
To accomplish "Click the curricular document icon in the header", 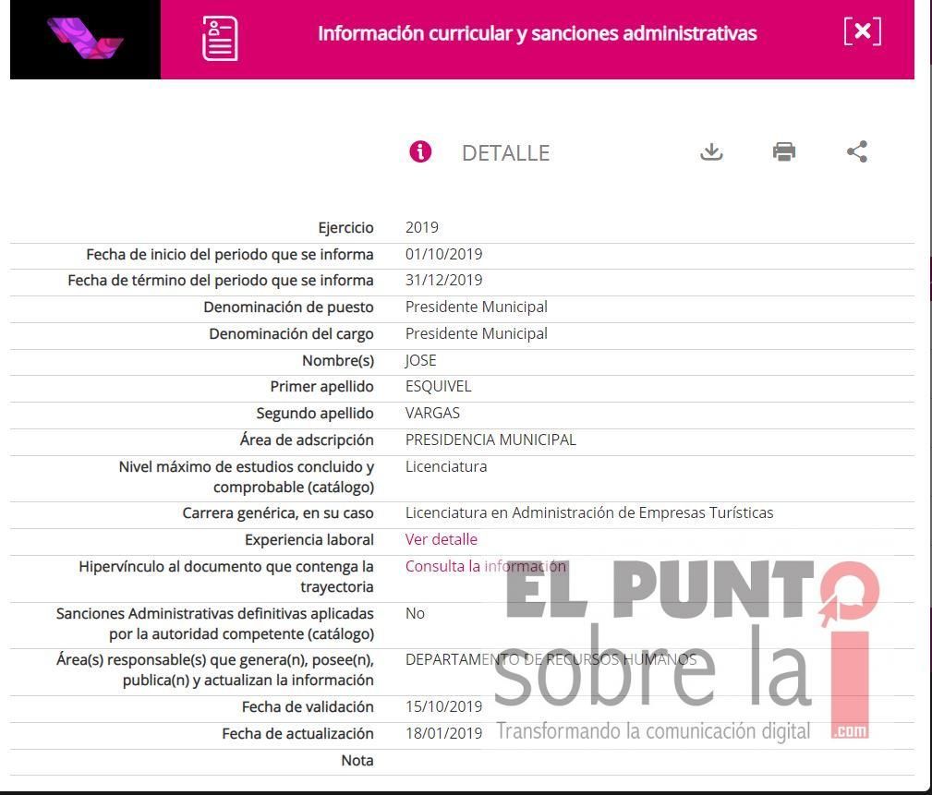I will [x=220, y=39].
